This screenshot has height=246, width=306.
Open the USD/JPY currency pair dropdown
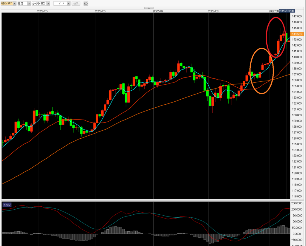pos(15,4)
